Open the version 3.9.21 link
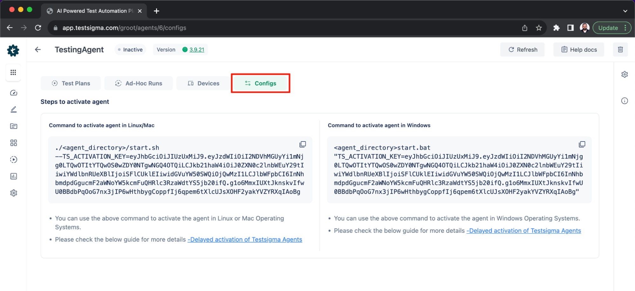This screenshot has height=291, width=635. click(x=197, y=49)
